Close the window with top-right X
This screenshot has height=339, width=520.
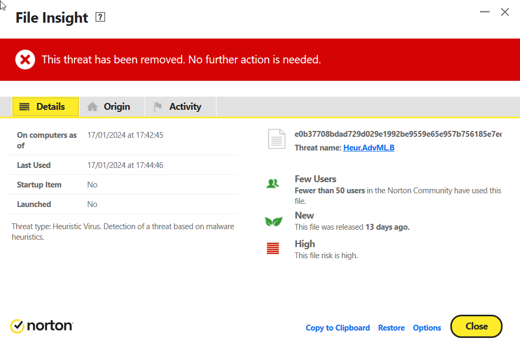coord(505,12)
